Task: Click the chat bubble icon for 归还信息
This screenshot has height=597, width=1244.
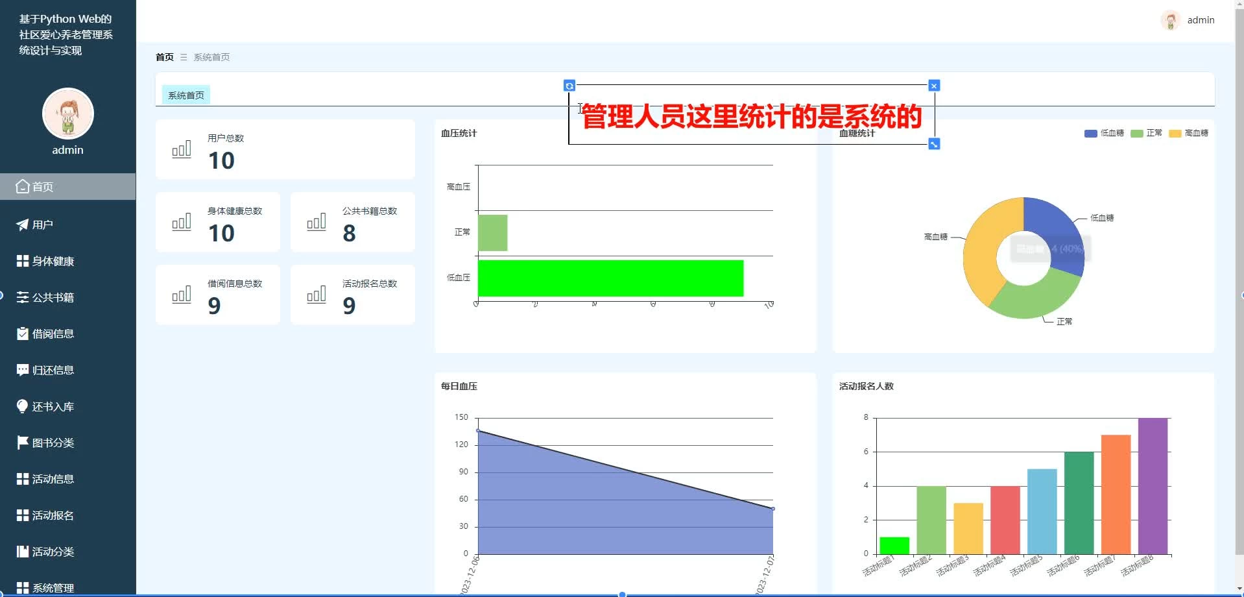Action: point(23,370)
